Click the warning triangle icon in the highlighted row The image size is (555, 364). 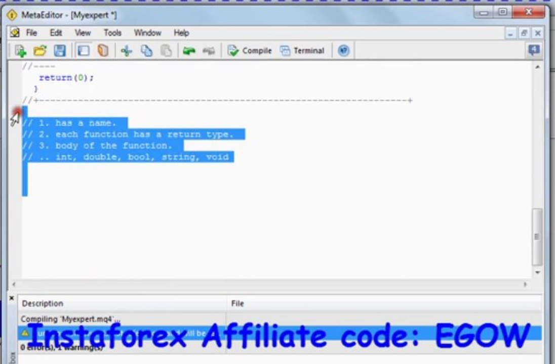point(25,333)
